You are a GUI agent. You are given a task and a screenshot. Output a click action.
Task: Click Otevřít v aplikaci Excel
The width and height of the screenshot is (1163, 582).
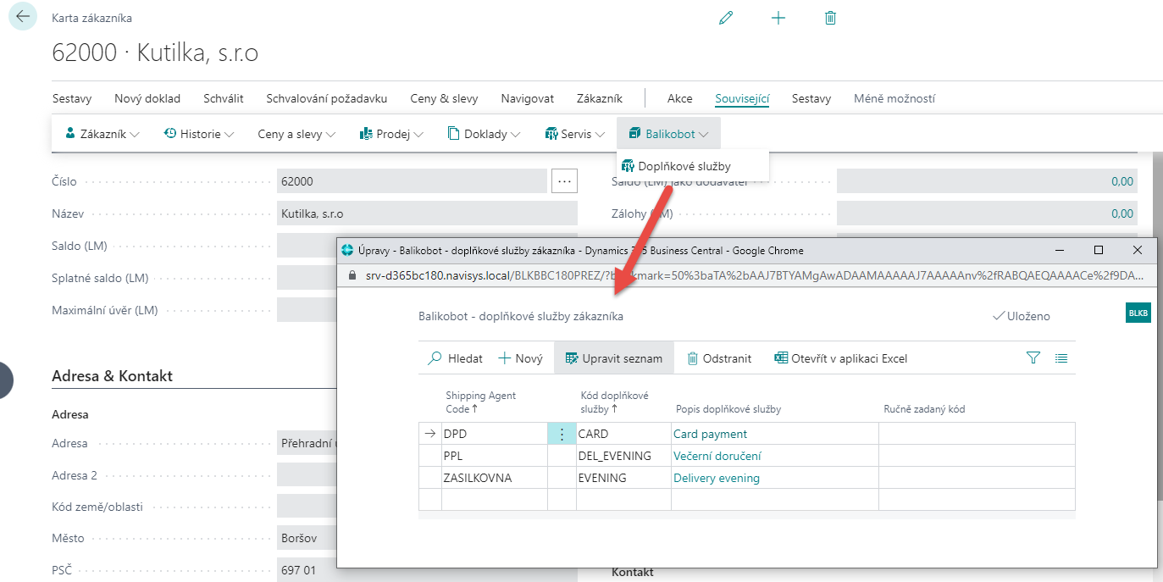840,358
